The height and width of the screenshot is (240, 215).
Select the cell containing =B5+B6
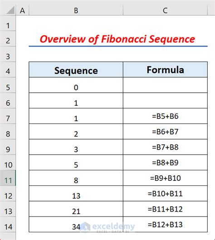165,116
